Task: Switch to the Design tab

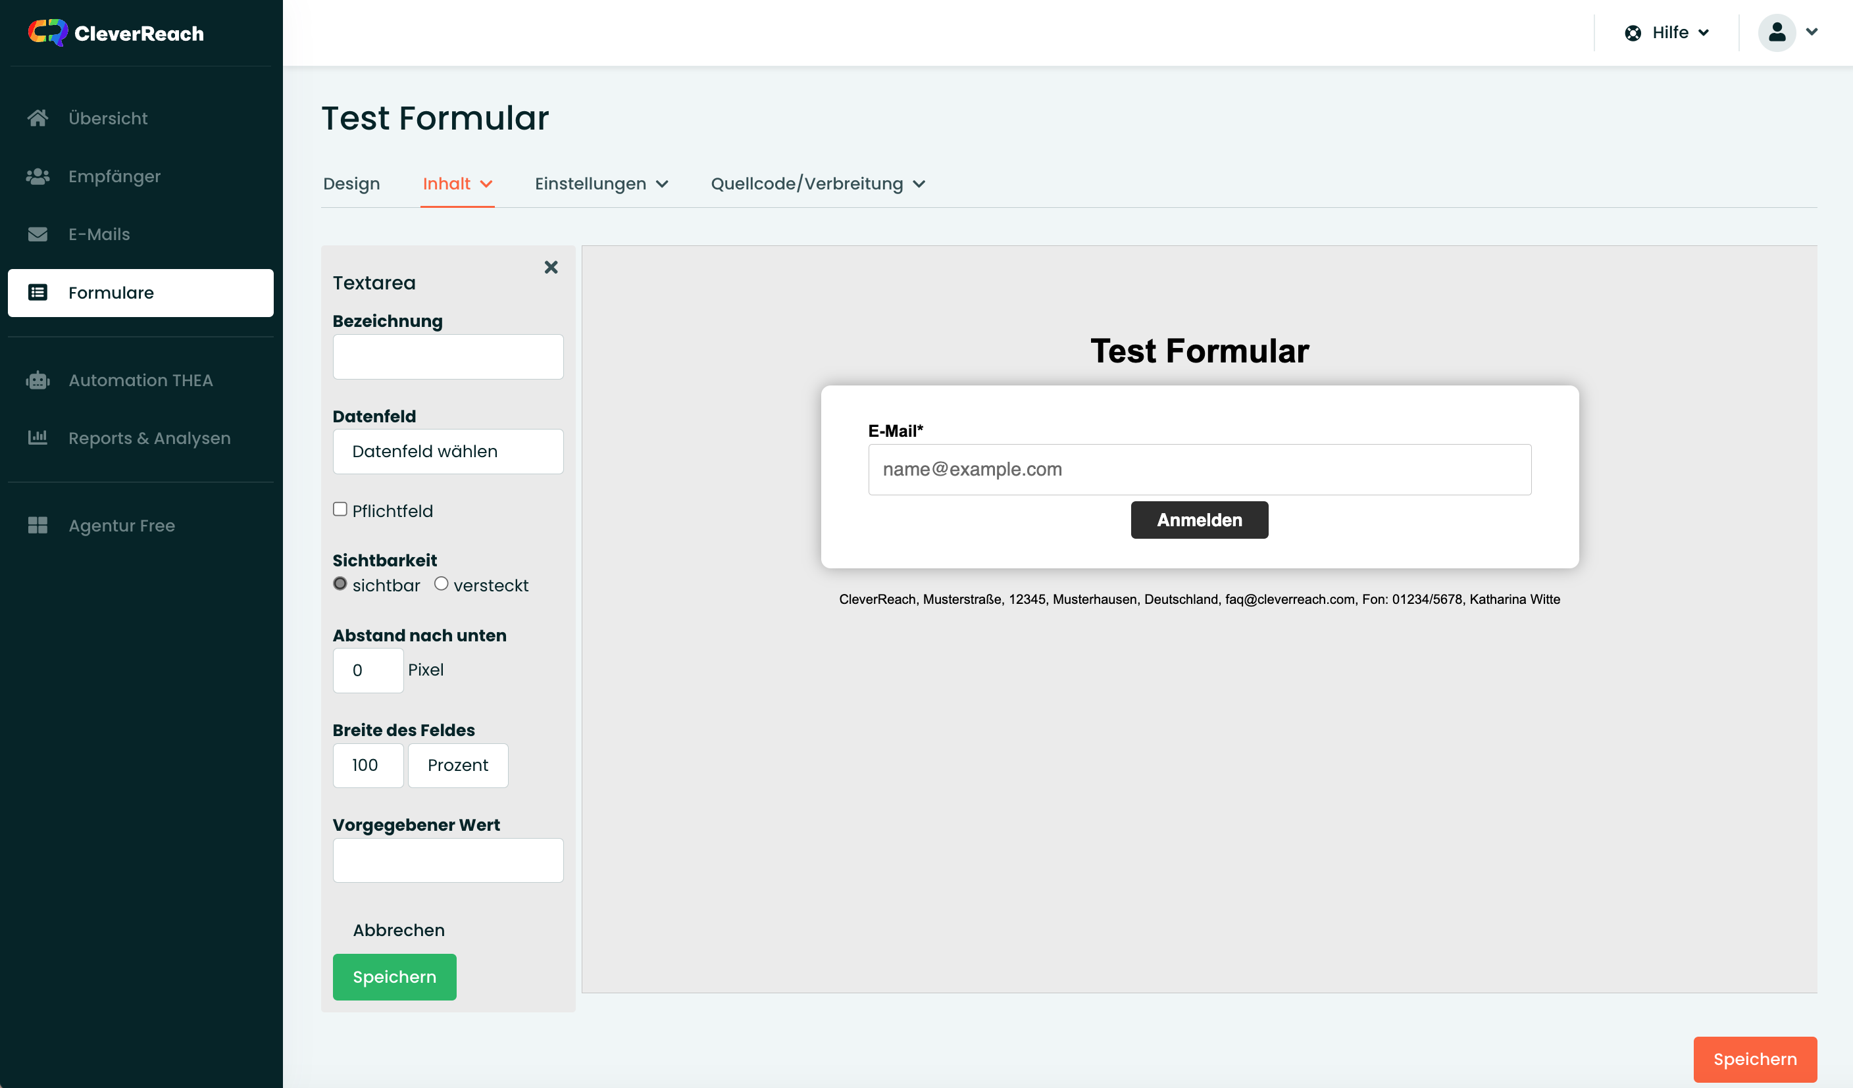Action: coord(351,184)
